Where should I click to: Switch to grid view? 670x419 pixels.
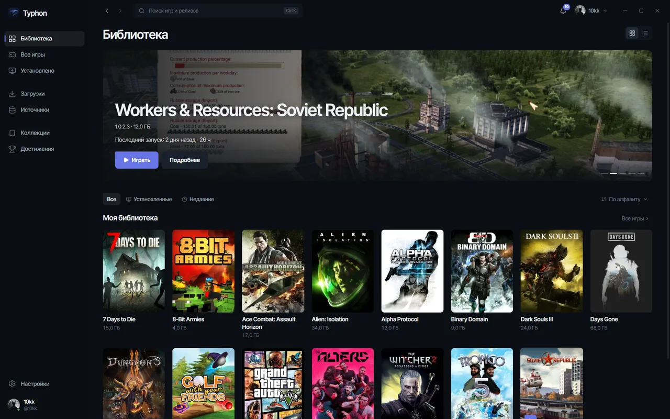(x=632, y=33)
